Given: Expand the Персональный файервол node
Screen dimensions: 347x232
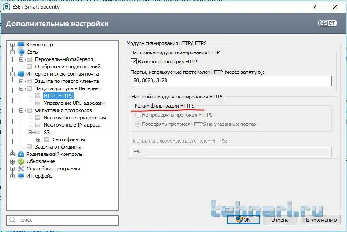Looking at the screenshot, I should (21, 59).
